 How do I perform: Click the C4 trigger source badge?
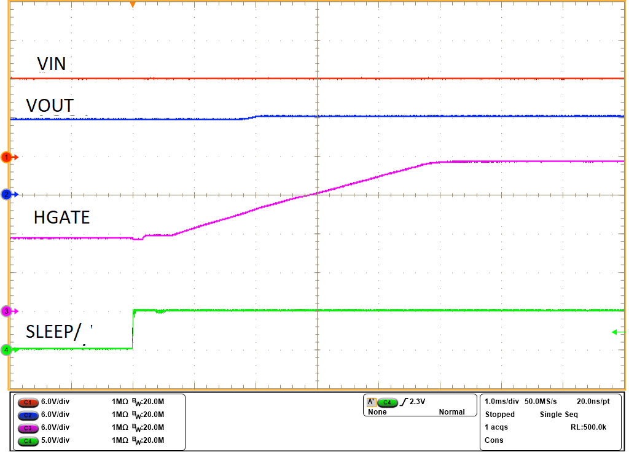click(x=387, y=402)
